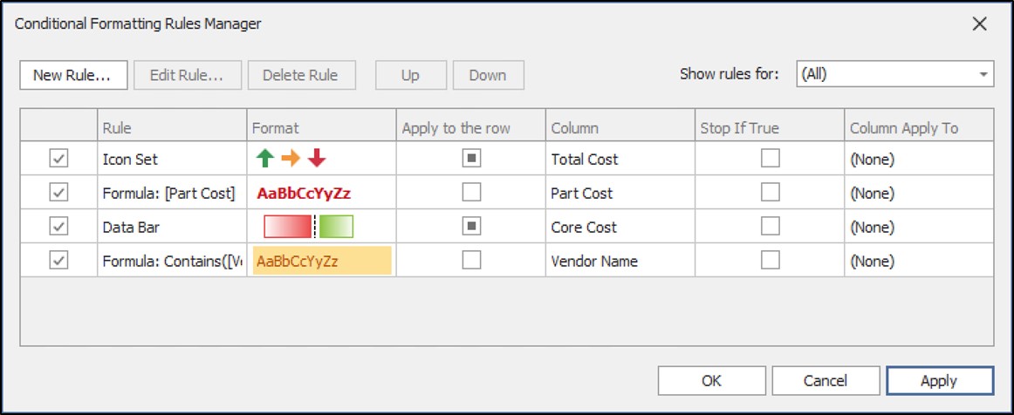
Task: Click the Column header to sort
Action: click(x=620, y=128)
